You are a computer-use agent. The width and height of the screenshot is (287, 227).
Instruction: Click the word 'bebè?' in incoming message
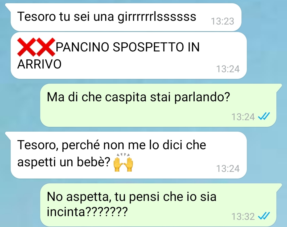tap(93, 162)
